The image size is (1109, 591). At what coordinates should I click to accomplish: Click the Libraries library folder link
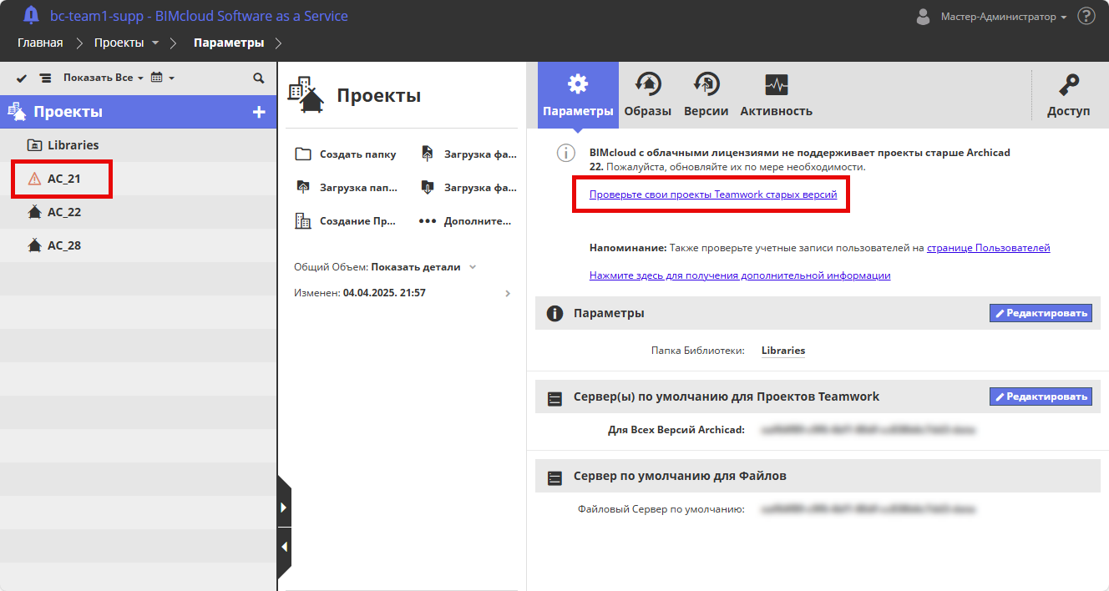783,351
